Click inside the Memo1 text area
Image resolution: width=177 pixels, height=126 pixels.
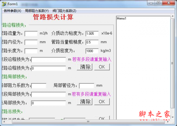pyautogui.click(x=143, y=67)
